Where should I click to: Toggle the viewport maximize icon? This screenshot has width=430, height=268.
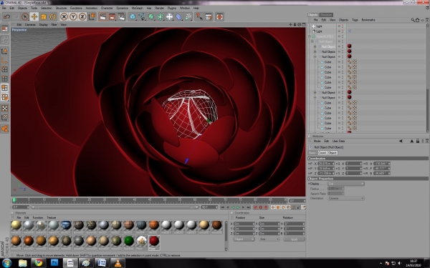coord(304,24)
